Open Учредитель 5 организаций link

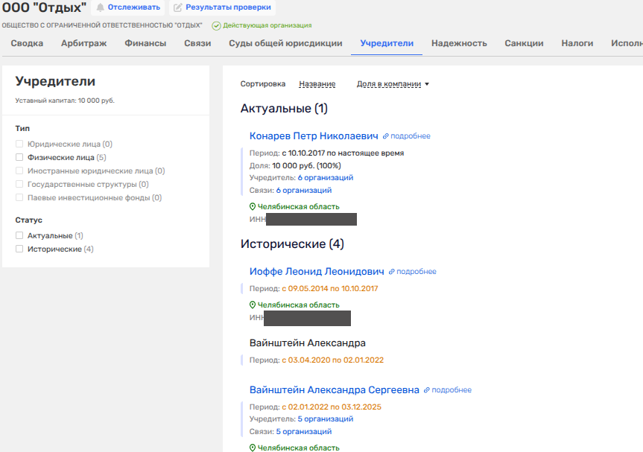coord(325,419)
